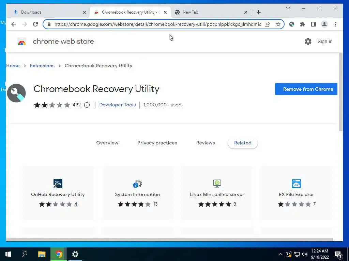Open a new tab with the plus button
This screenshot has width=349, height=261.
pyautogui.click(x=258, y=12)
